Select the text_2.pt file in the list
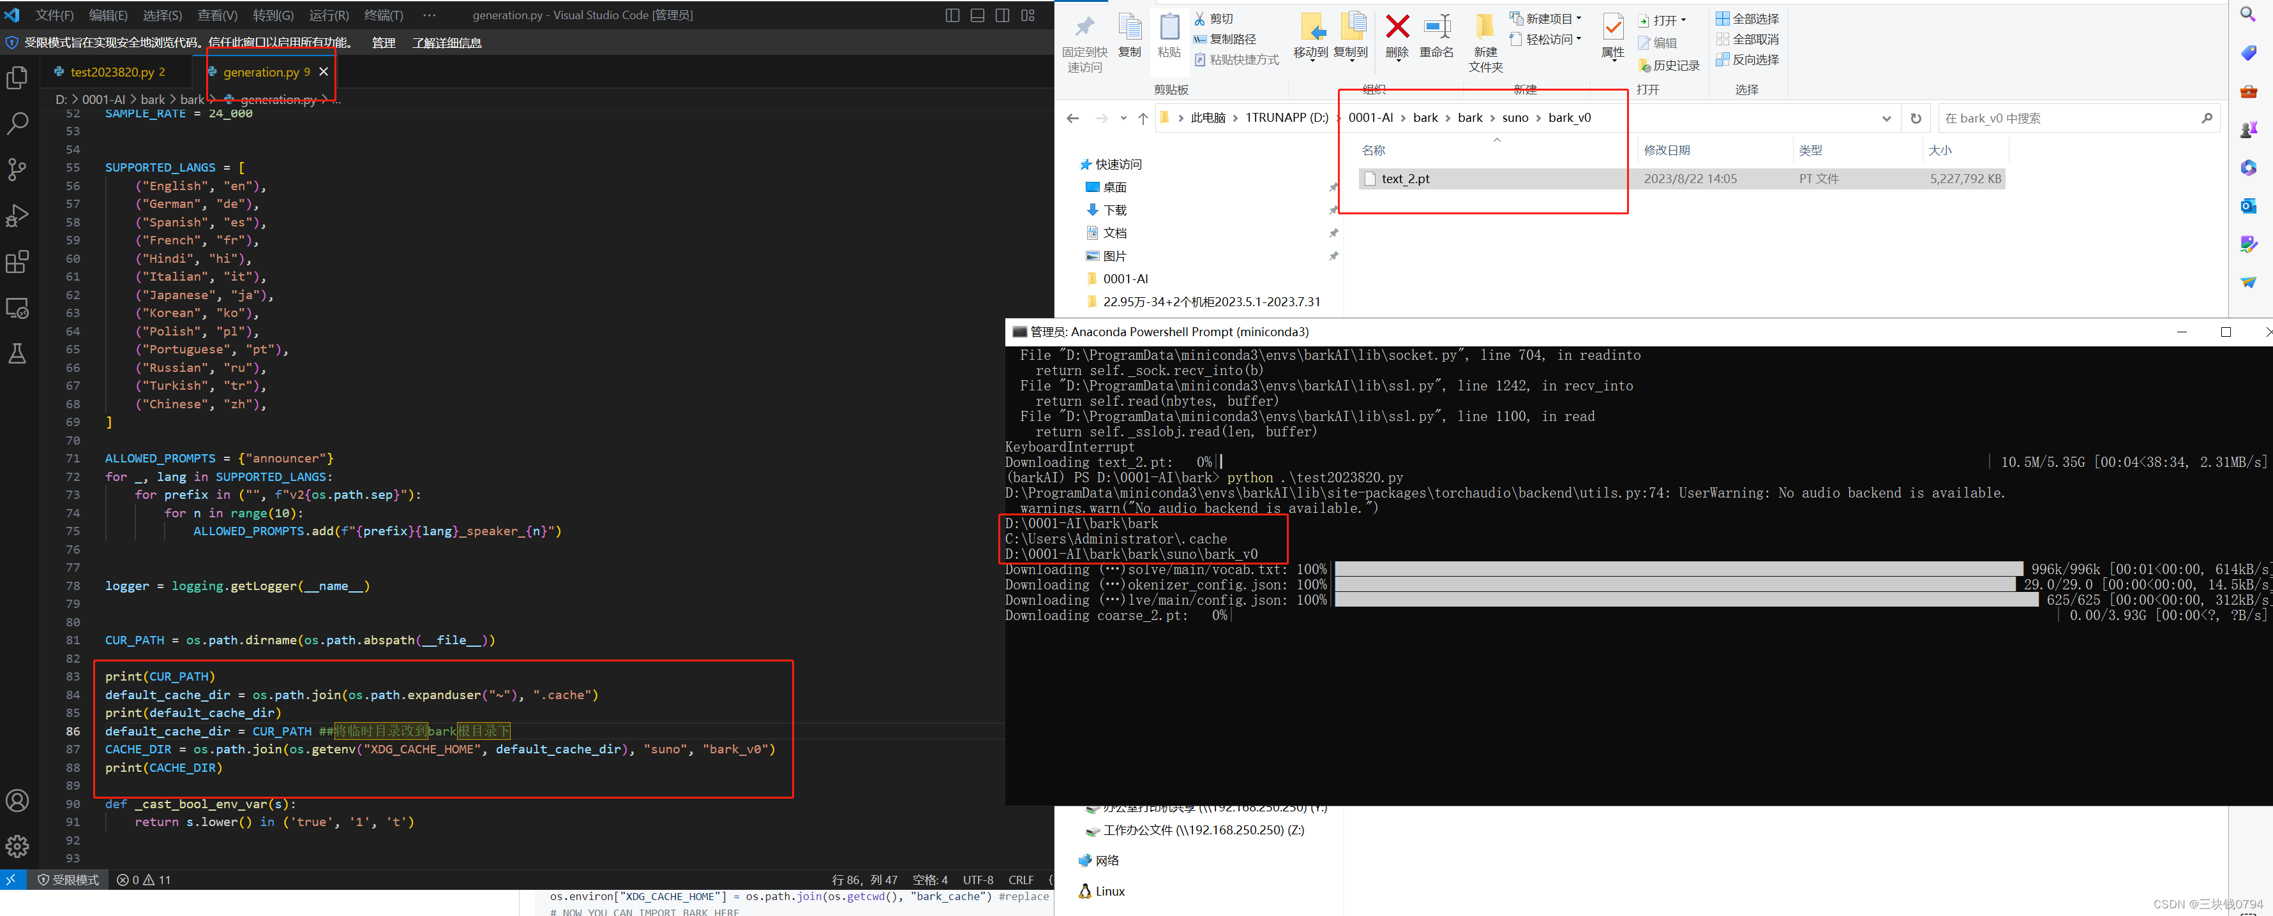The height and width of the screenshot is (916, 2273). 1406,179
